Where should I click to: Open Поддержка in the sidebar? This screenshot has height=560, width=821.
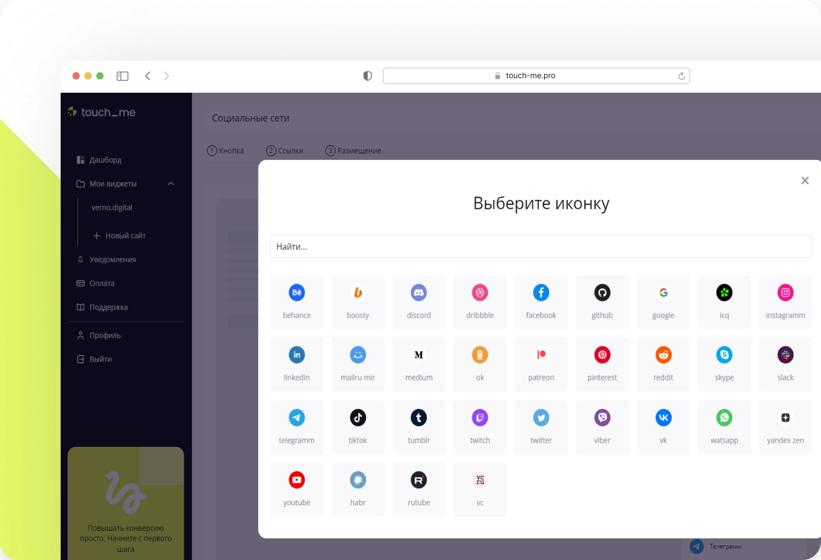pyautogui.click(x=102, y=307)
